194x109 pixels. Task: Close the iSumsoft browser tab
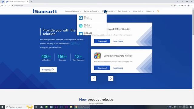tap(27, 2)
